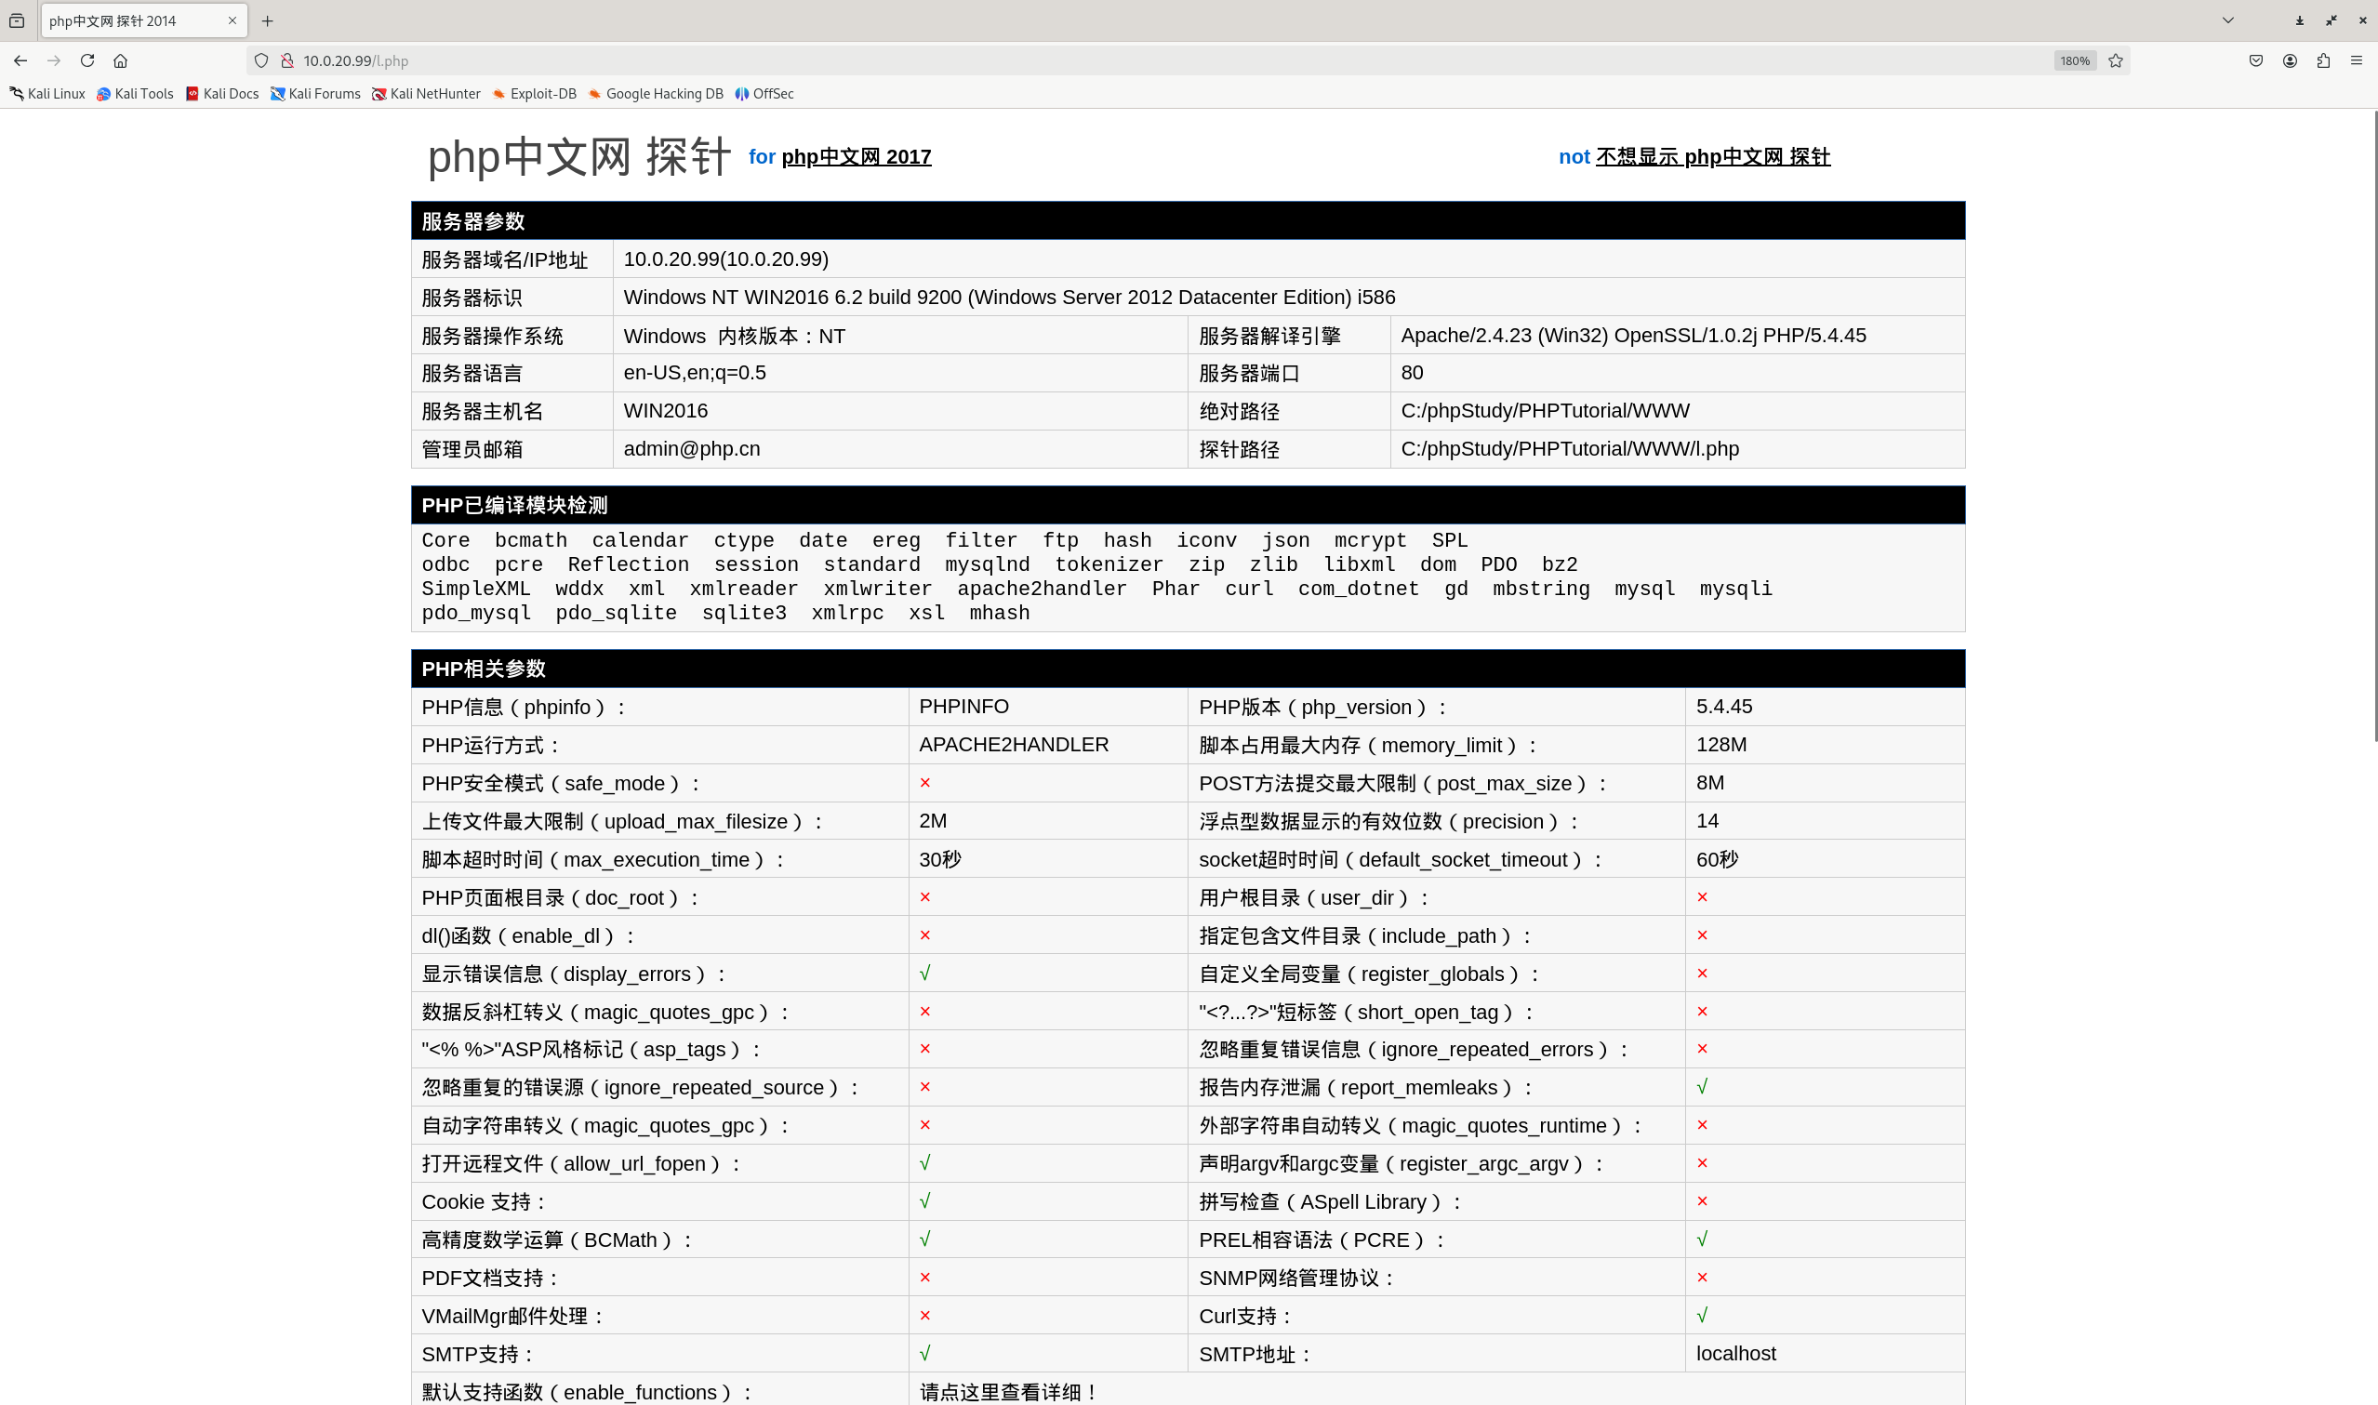Screen dimensions: 2378x1405
Task: Click the php中文网 探针 page title
Action: (579, 156)
